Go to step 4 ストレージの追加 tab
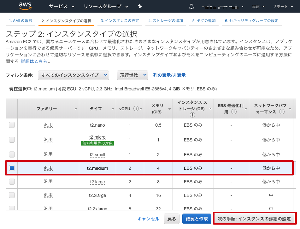This screenshot has height=229, width=300. (x=166, y=20)
